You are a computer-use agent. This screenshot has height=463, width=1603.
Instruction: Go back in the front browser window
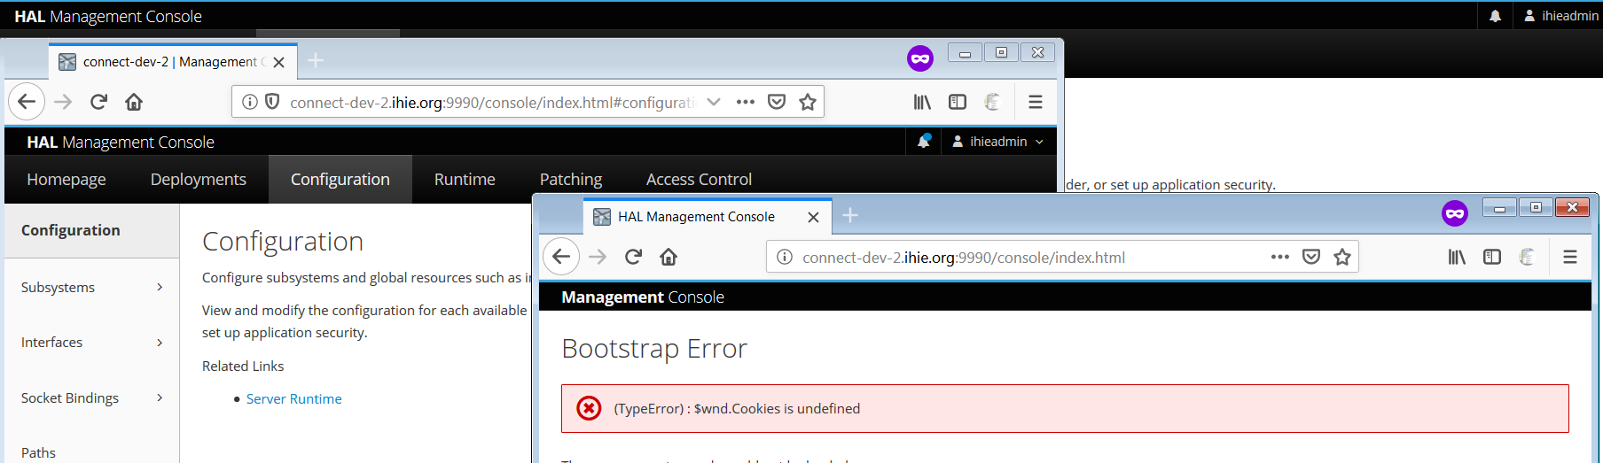[561, 257]
